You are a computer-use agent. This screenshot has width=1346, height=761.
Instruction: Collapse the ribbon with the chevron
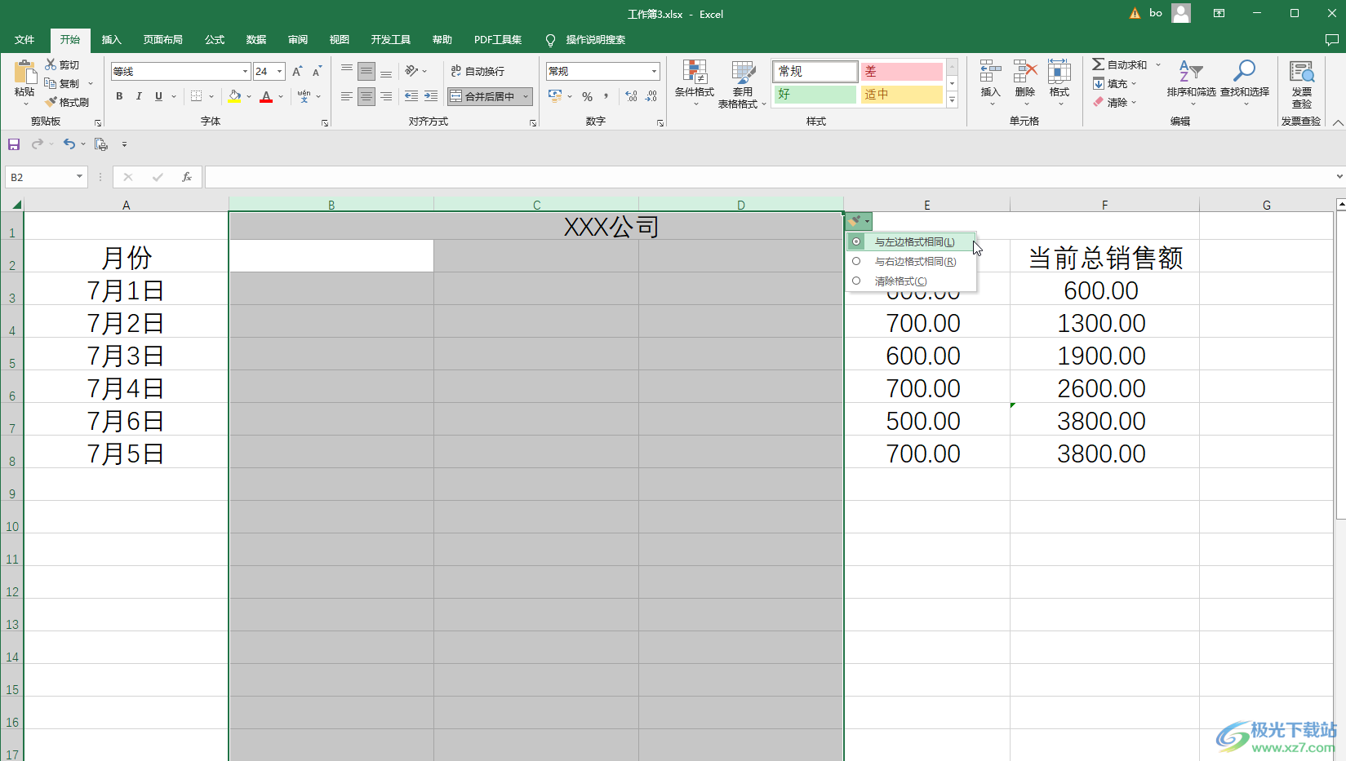point(1337,122)
